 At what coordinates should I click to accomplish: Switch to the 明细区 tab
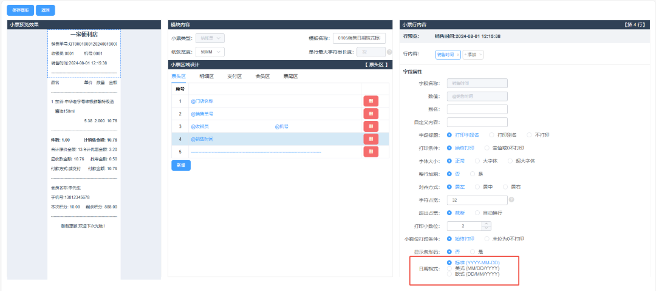click(x=207, y=77)
